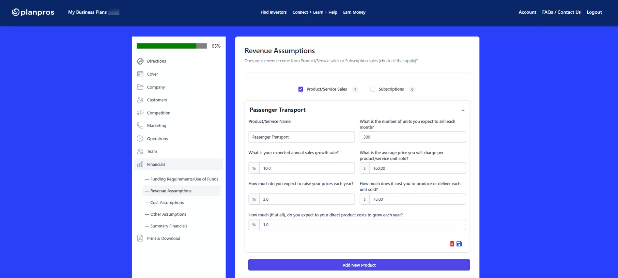
Task: Click the Marketing phone icon
Action: point(140,126)
